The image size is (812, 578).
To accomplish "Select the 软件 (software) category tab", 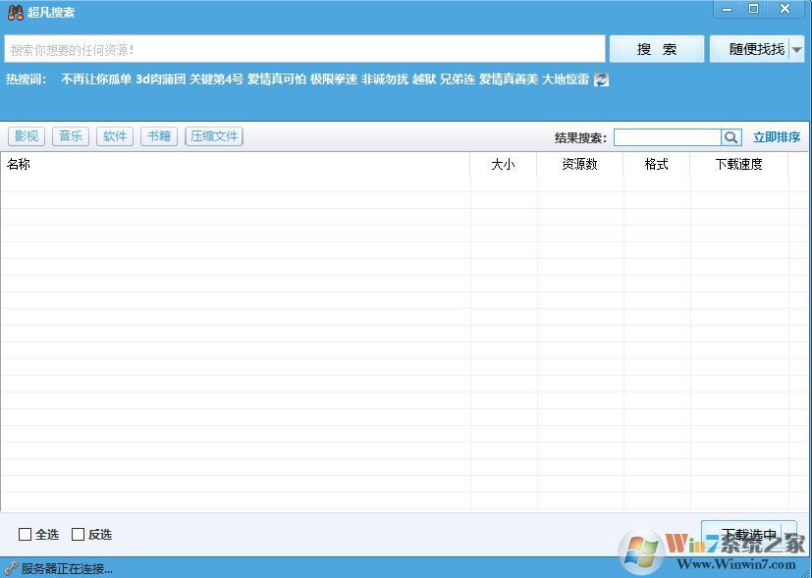I will (114, 135).
